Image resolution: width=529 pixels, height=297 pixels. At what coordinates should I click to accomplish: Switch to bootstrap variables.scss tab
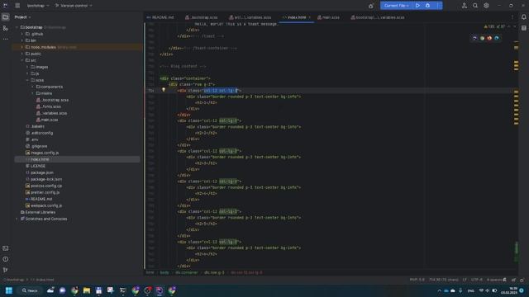(378, 17)
